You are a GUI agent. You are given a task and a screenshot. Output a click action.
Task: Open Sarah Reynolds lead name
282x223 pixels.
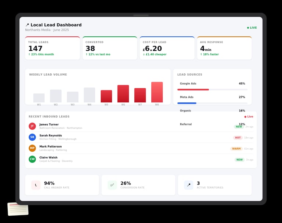51,135
